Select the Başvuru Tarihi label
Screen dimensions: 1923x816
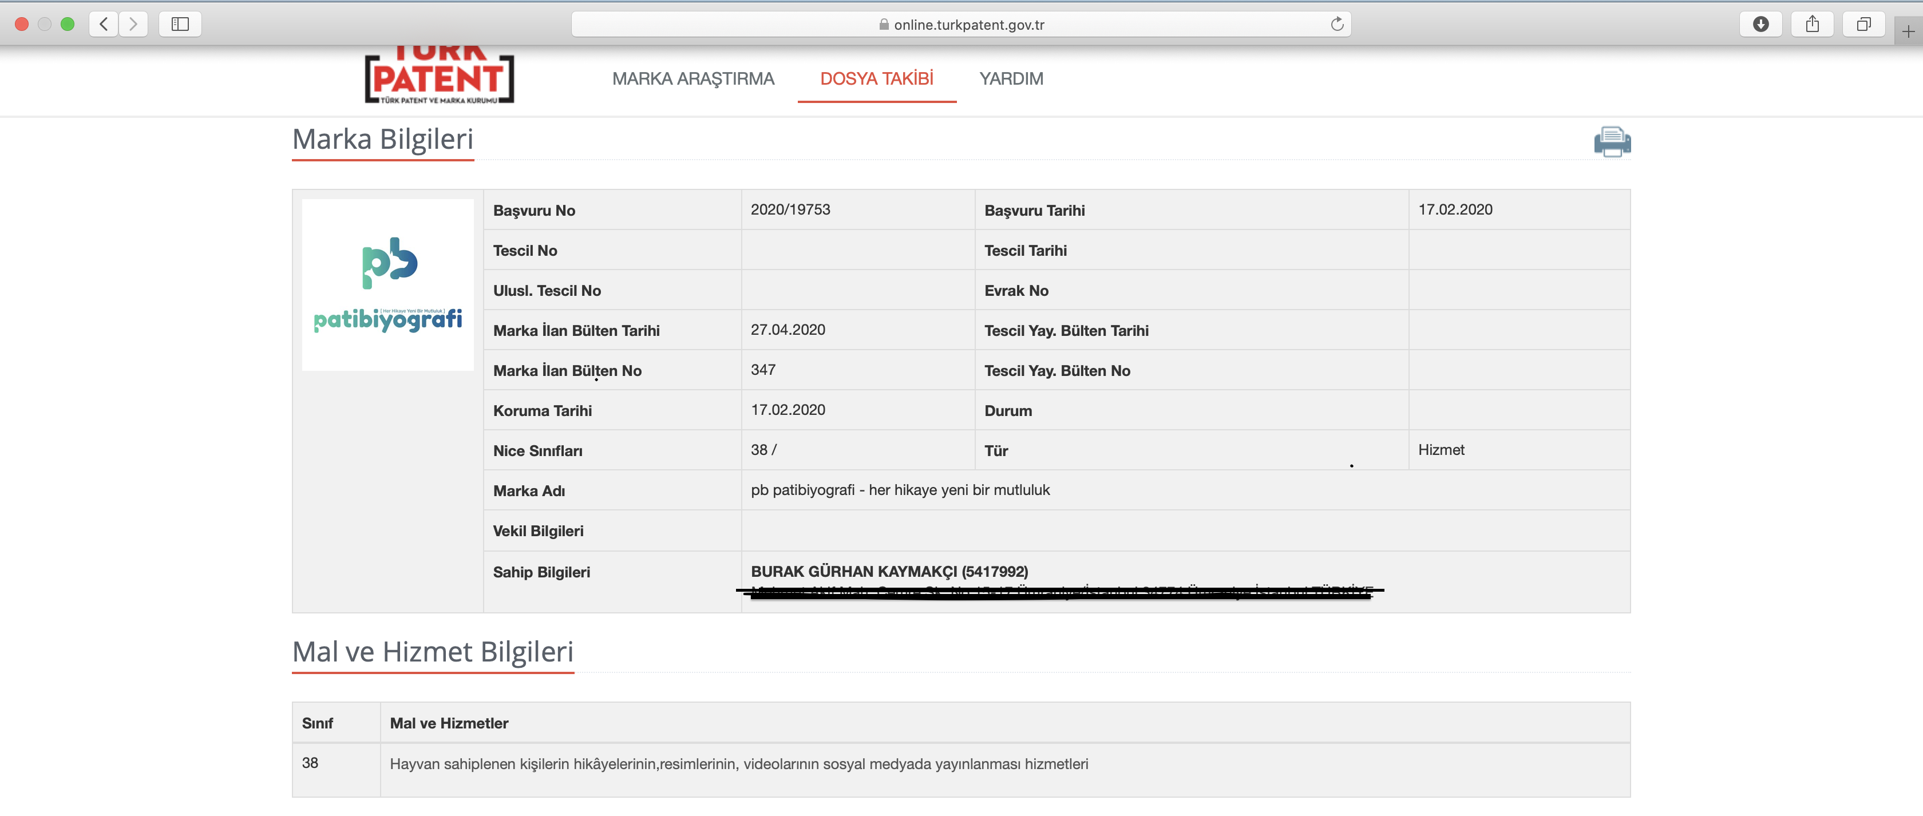click(x=1034, y=211)
